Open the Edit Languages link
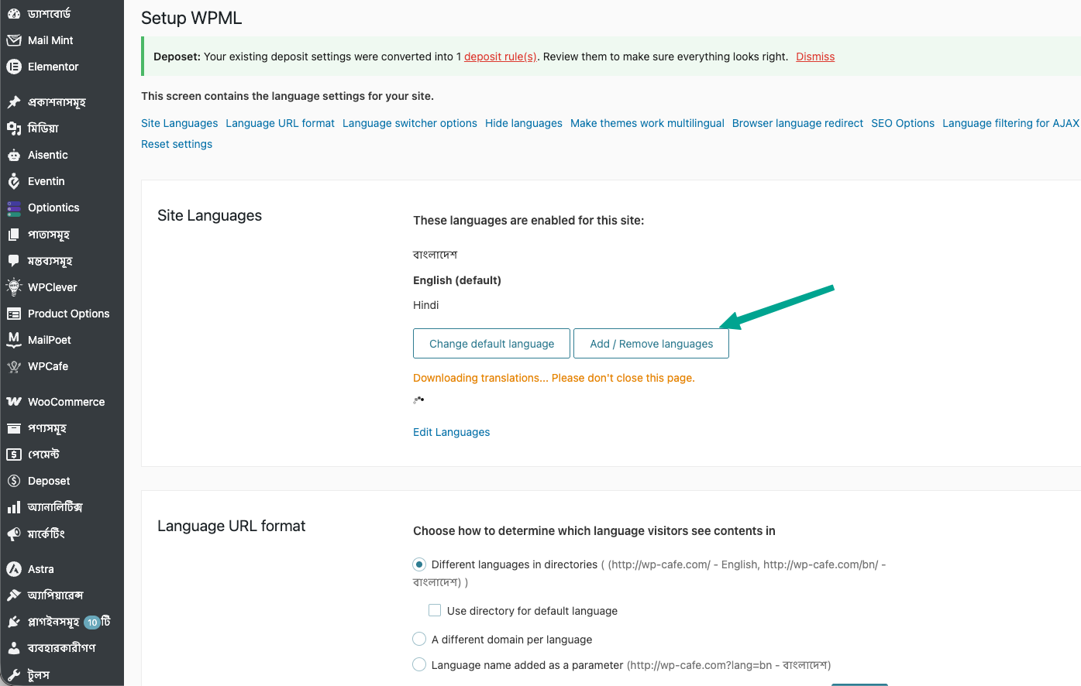Image resolution: width=1081 pixels, height=686 pixels. (451, 432)
